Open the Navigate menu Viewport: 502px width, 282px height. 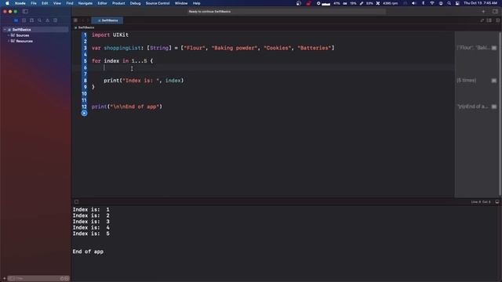click(85, 3)
